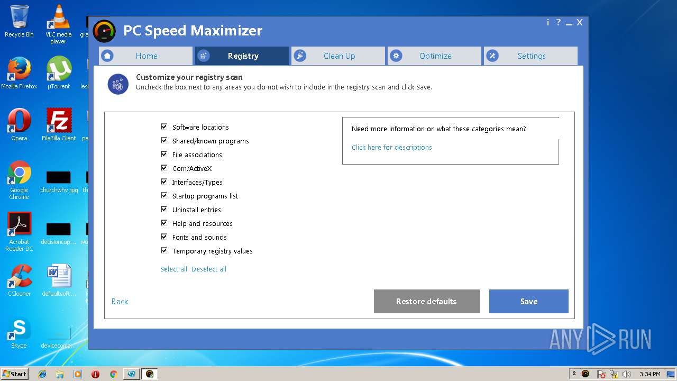Open Windows Explorer folder in taskbar
Image resolution: width=677 pixels, height=381 pixels.
pyautogui.click(x=60, y=374)
